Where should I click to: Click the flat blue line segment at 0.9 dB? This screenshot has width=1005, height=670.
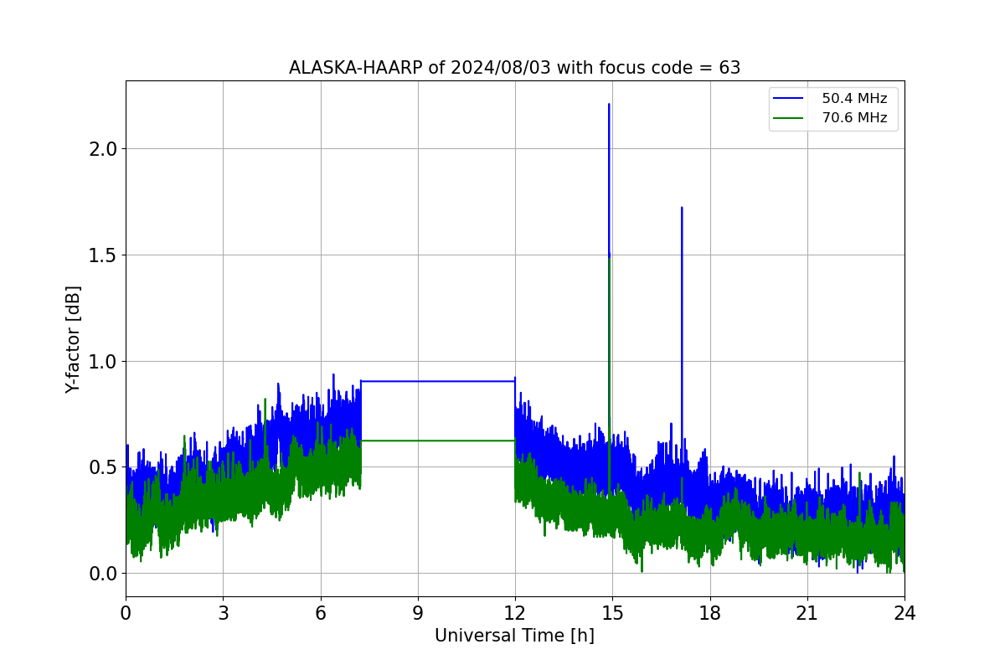438,381
